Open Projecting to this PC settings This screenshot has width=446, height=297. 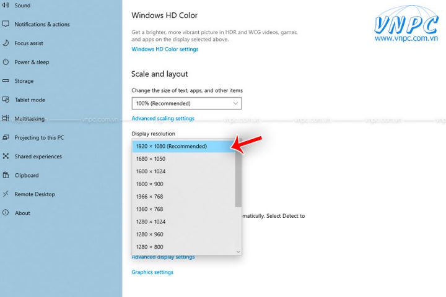pyautogui.click(x=39, y=138)
